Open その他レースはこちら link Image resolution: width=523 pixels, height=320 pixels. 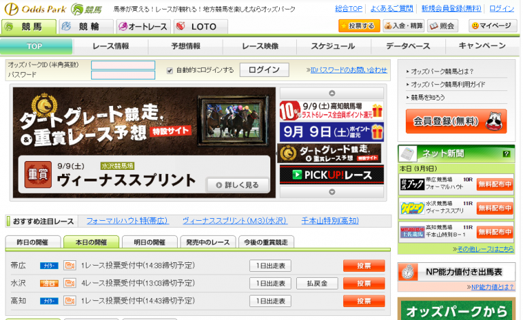[486, 249]
